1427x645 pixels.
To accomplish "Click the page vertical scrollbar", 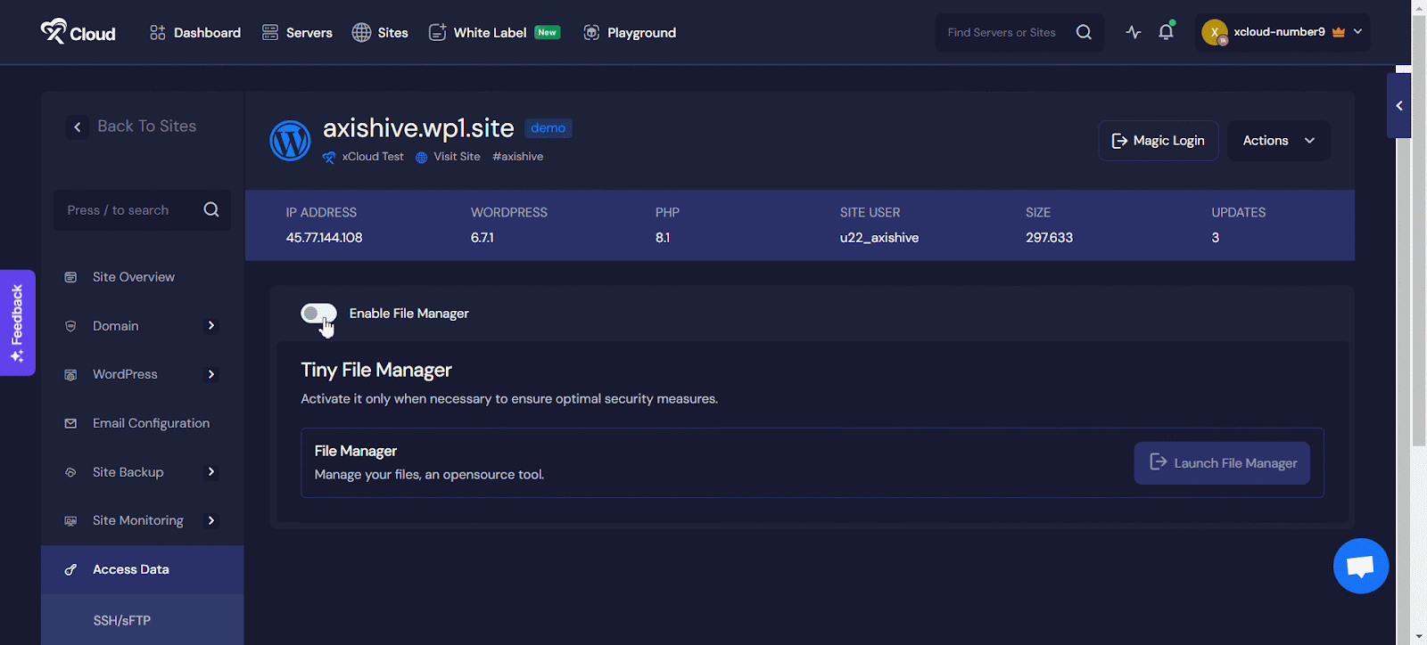I will pyautogui.click(x=1419, y=230).
